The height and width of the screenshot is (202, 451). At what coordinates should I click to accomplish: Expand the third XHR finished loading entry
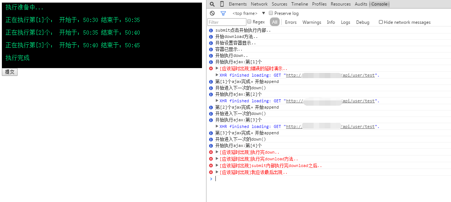217,126
